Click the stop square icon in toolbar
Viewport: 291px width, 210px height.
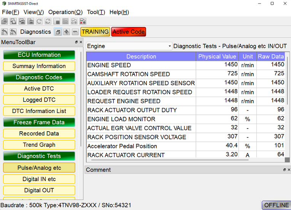tap(57, 21)
